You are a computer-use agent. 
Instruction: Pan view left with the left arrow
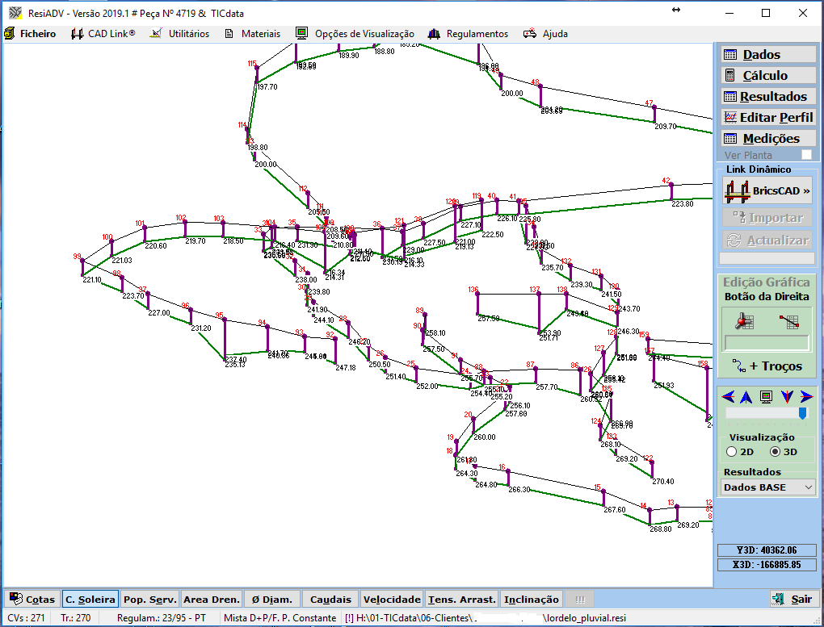pyautogui.click(x=729, y=396)
